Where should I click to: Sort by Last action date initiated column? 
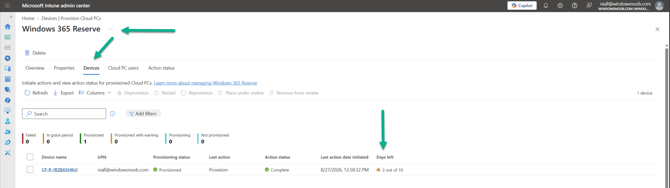click(344, 157)
